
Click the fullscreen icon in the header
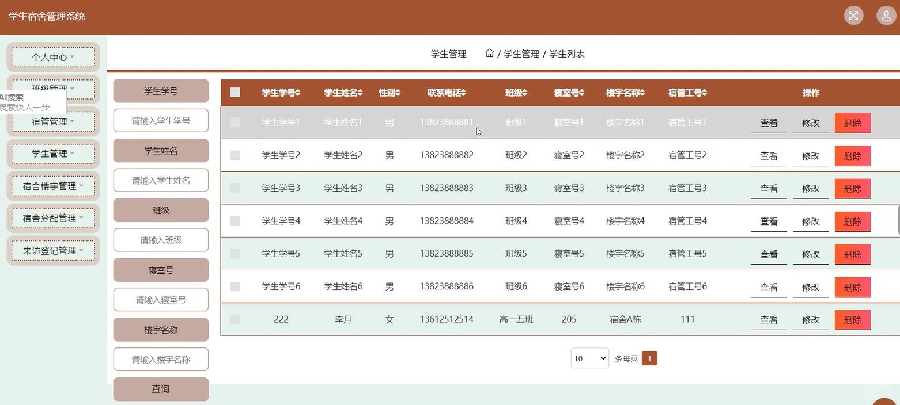click(853, 16)
